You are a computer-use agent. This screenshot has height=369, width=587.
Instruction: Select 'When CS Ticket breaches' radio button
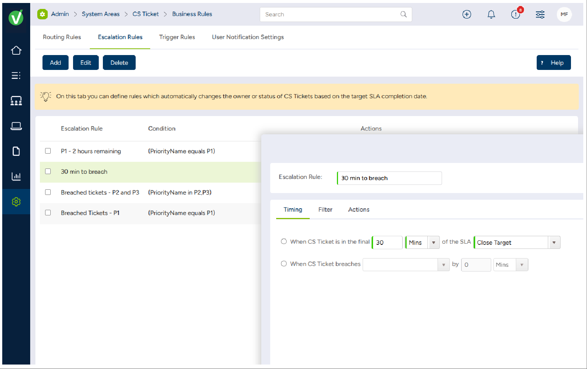(x=284, y=264)
